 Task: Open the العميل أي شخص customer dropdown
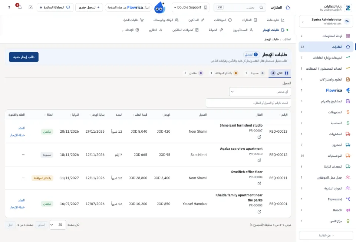tap(260, 92)
